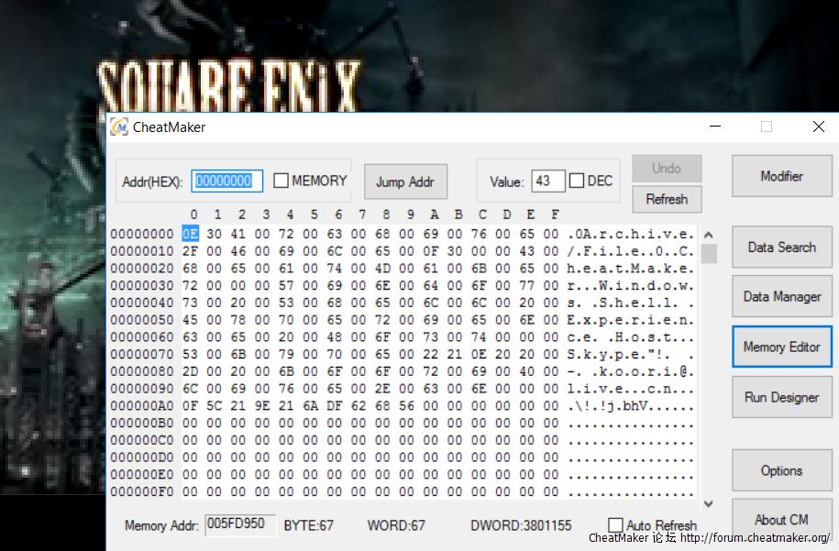Click the Value input field
This screenshot has height=551, width=839.
(x=547, y=182)
